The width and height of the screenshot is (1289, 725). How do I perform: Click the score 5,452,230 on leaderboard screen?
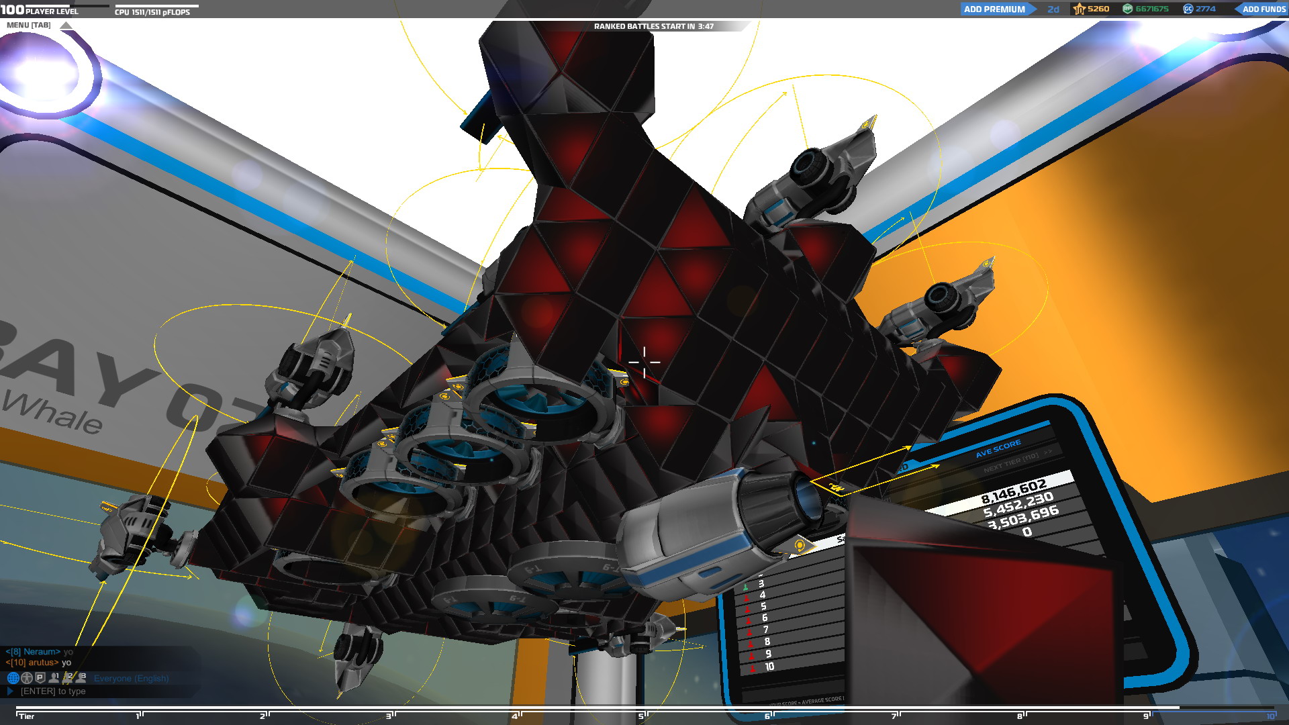(x=1018, y=505)
